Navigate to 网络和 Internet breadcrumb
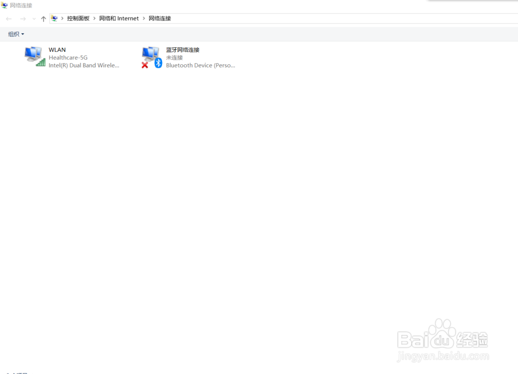Screen dimensions: 518x374 click(119, 19)
